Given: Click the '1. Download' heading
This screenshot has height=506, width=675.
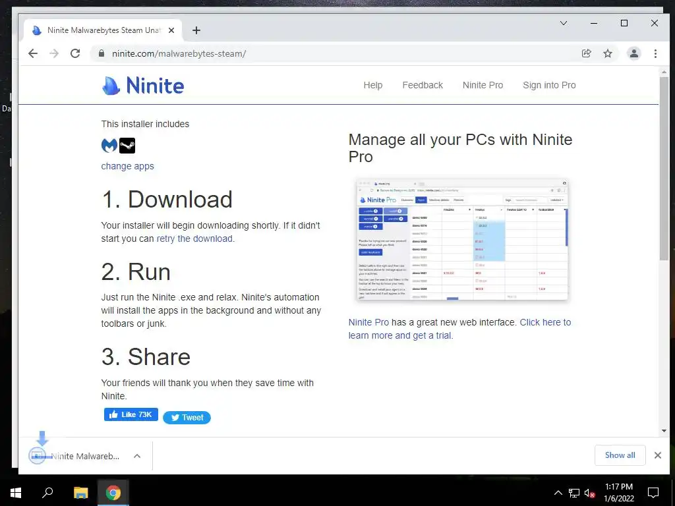Looking at the screenshot, I should click(167, 199).
